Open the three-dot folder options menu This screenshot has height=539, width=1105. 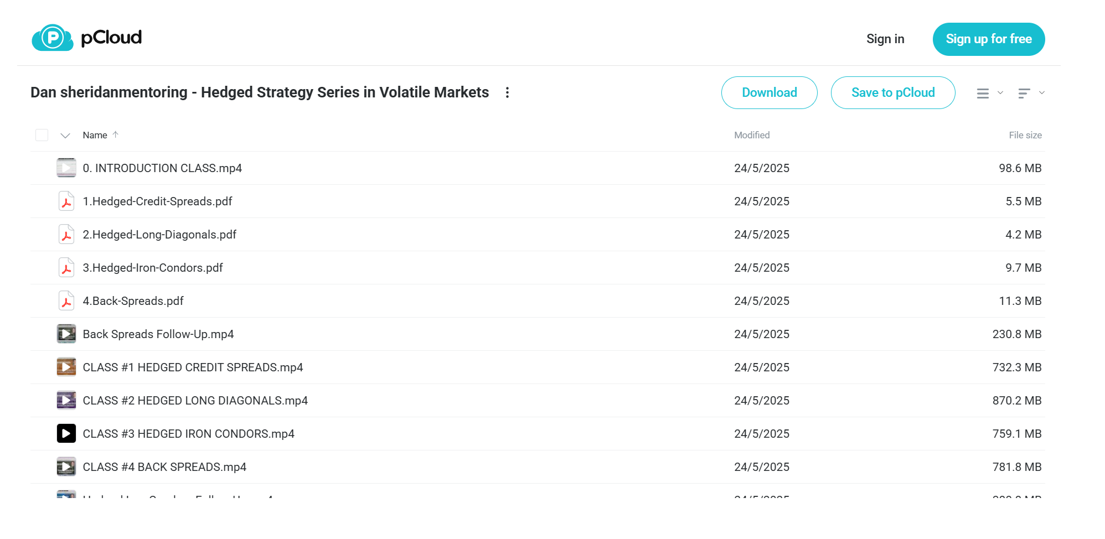(507, 92)
